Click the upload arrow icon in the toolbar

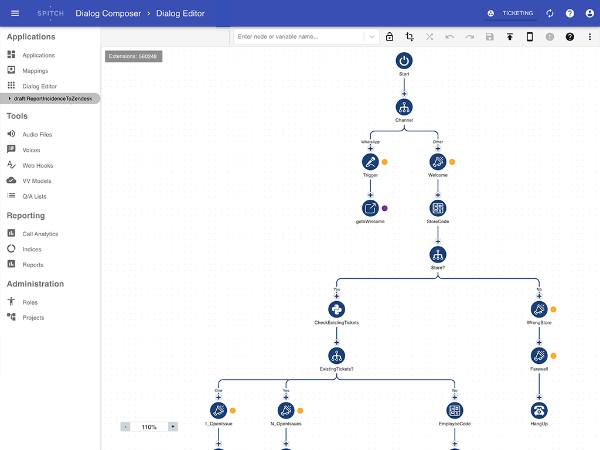[509, 36]
